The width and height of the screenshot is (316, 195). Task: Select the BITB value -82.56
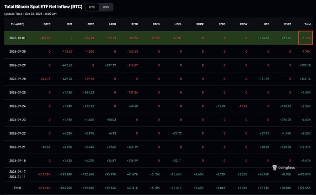tap(133, 38)
